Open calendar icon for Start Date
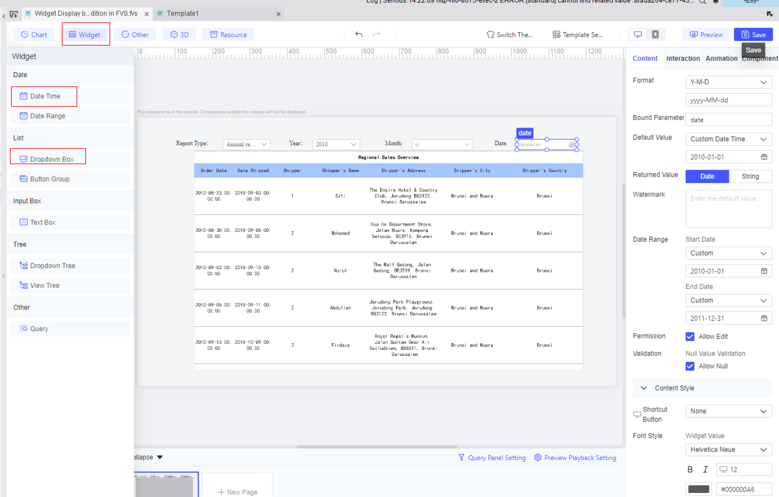This screenshot has width=779, height=497. (x=764, y=271)
